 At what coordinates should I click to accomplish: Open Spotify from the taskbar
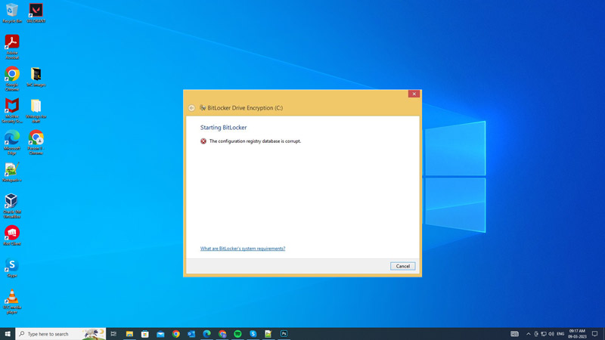(237, 334)
